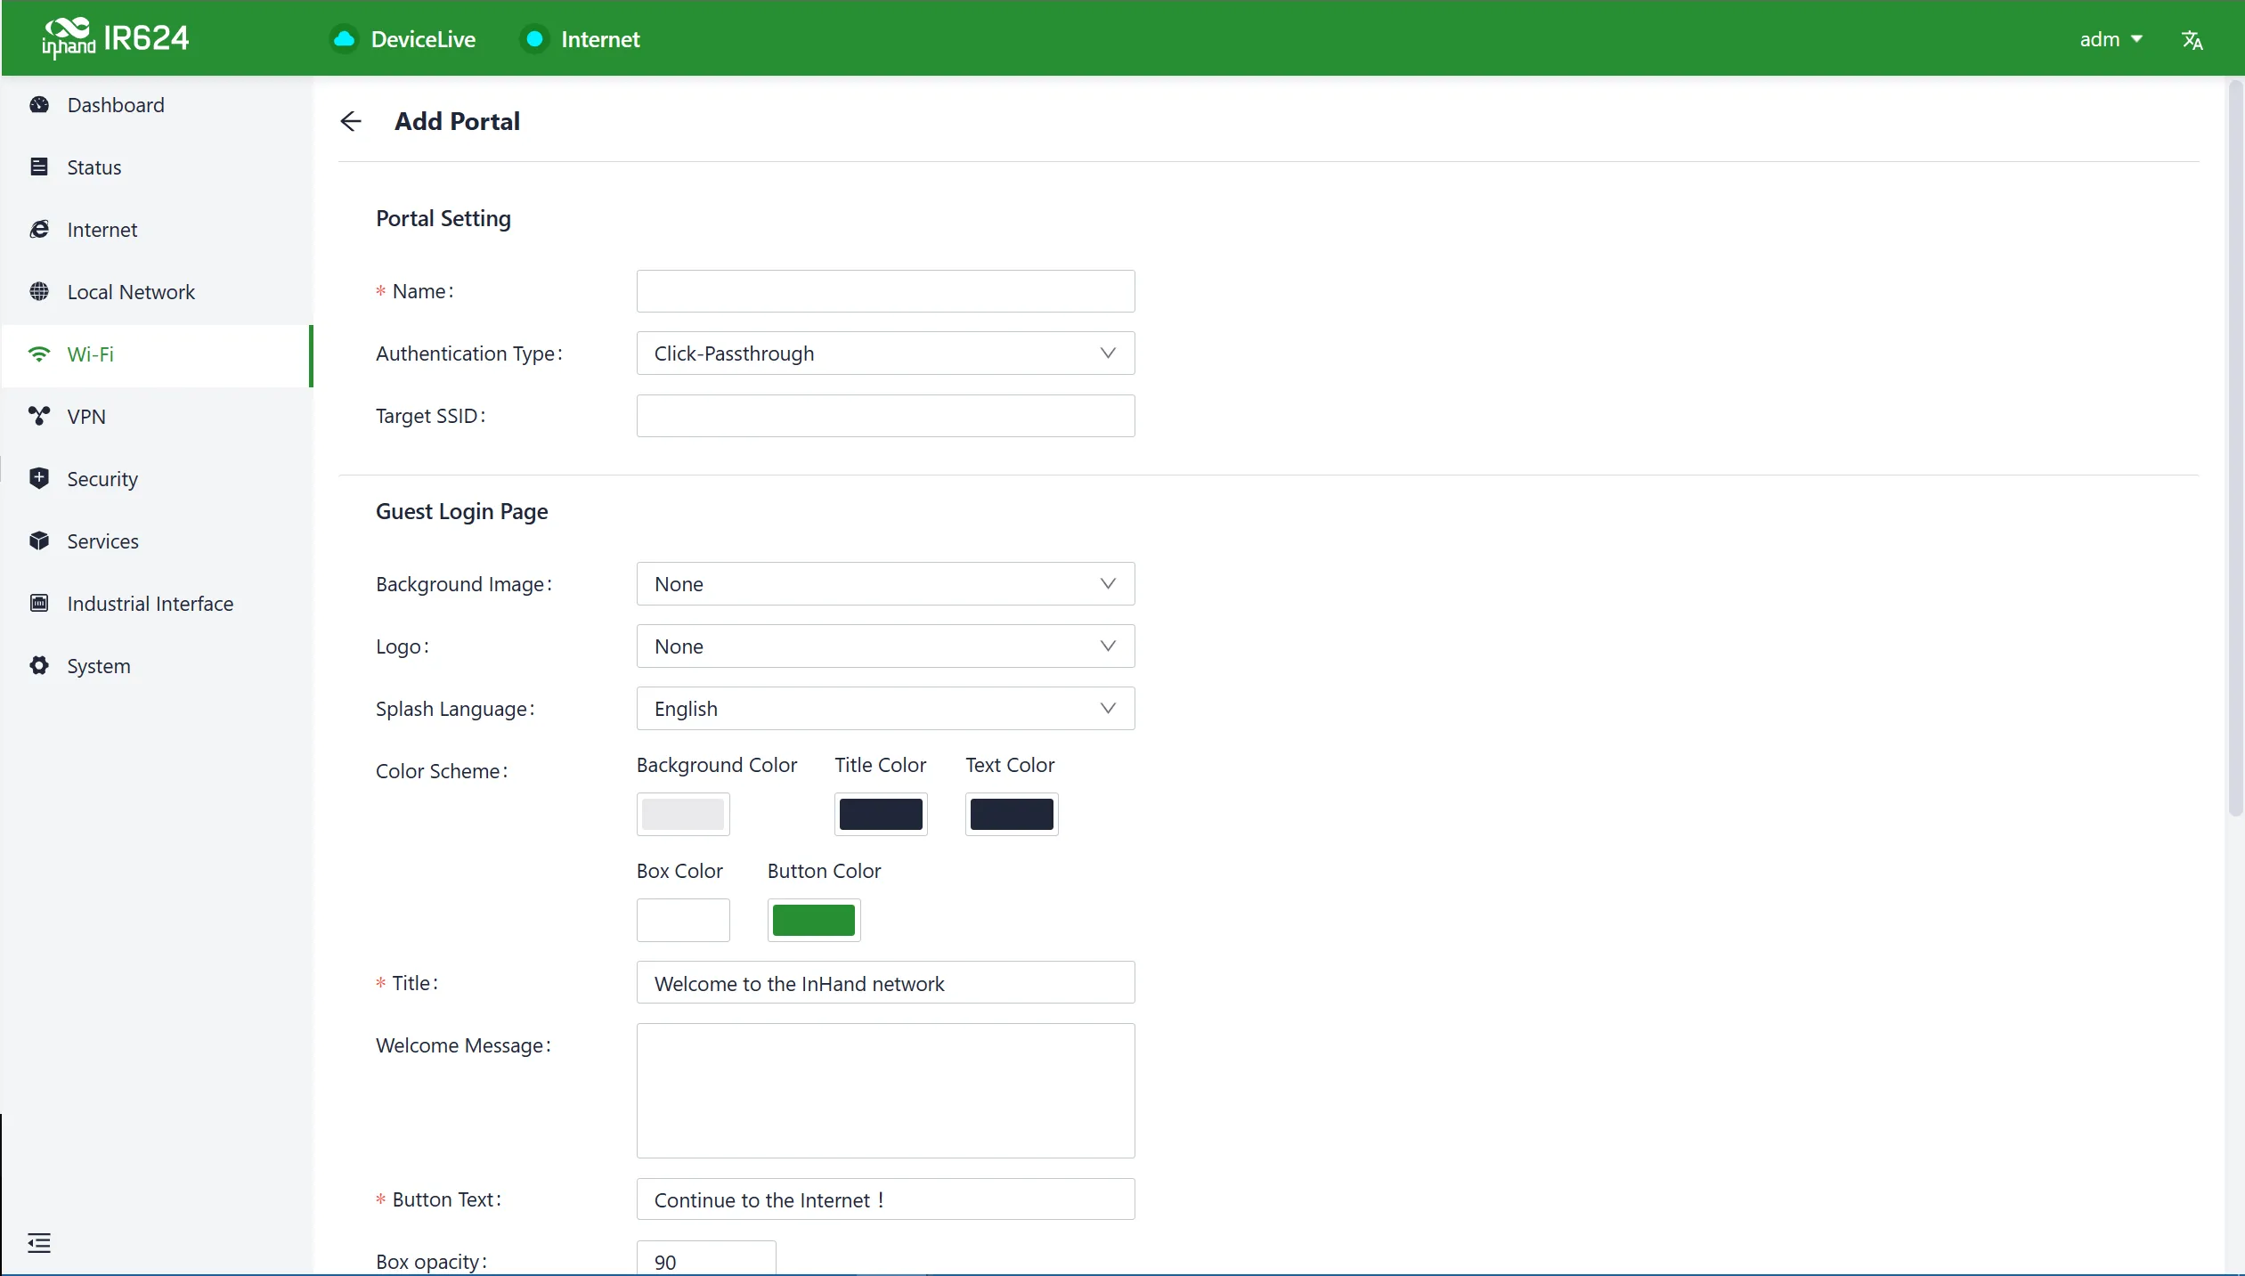Click the Internet status indicator icon
This screenshot has width=2245, height=1276.
pyautogui.click(x=534, y=39)
